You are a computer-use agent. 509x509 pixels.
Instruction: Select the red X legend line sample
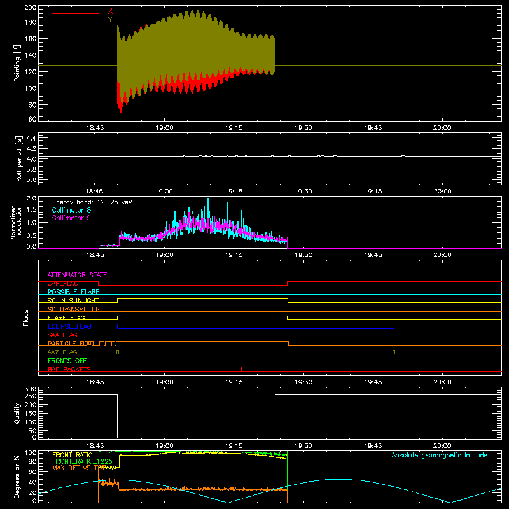[x=76, y=13]
